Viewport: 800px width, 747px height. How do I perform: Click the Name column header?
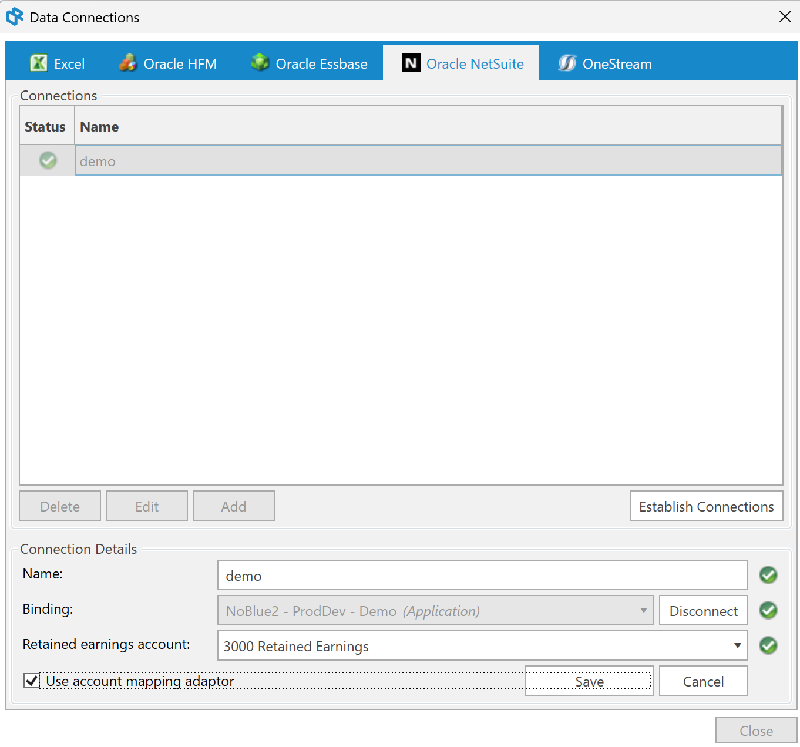pos(428,126)
